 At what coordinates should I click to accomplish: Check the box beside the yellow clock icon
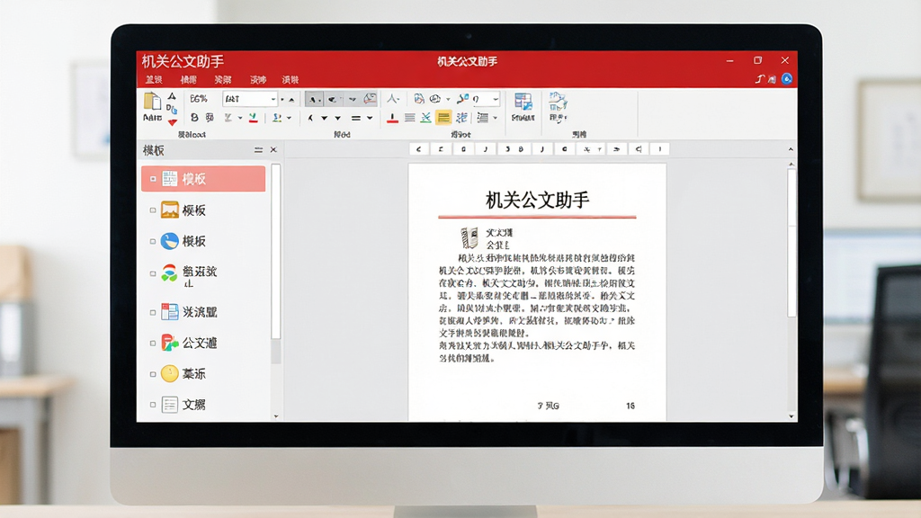(x=153, y=374)
